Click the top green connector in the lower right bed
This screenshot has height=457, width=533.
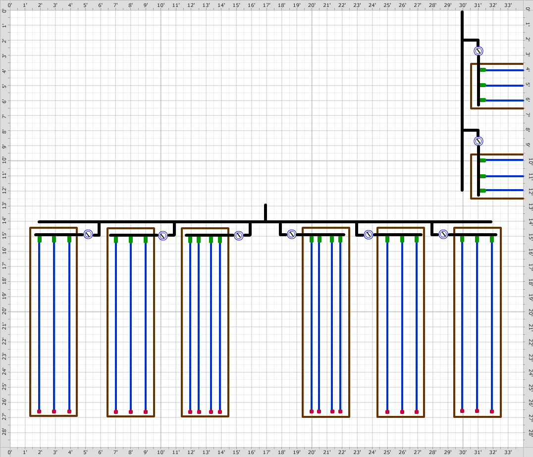click(x=482, y=160)
